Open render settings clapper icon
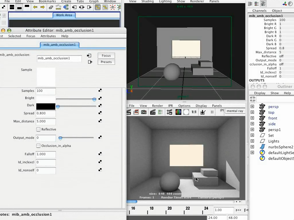 click(x=169, y=112)
